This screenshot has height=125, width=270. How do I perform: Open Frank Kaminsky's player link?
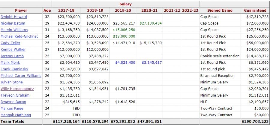point(14,69)
